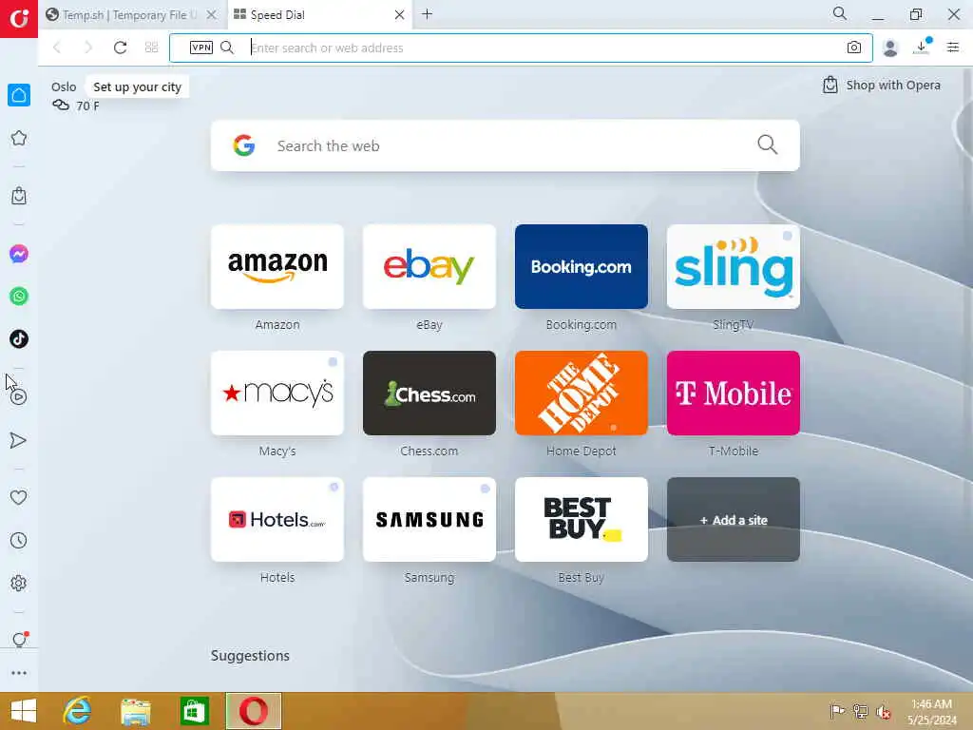Image resolution: width=973 pixels, height=730 pixels.
Task: Go to Home in the sidebar
Action: [x=19, y=95]
